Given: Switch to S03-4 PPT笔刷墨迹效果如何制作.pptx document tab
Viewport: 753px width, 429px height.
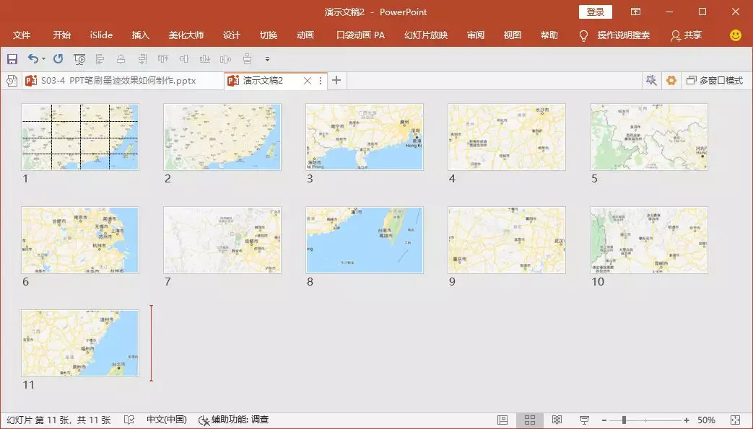Looking at the screenshot, I should 124,81.
